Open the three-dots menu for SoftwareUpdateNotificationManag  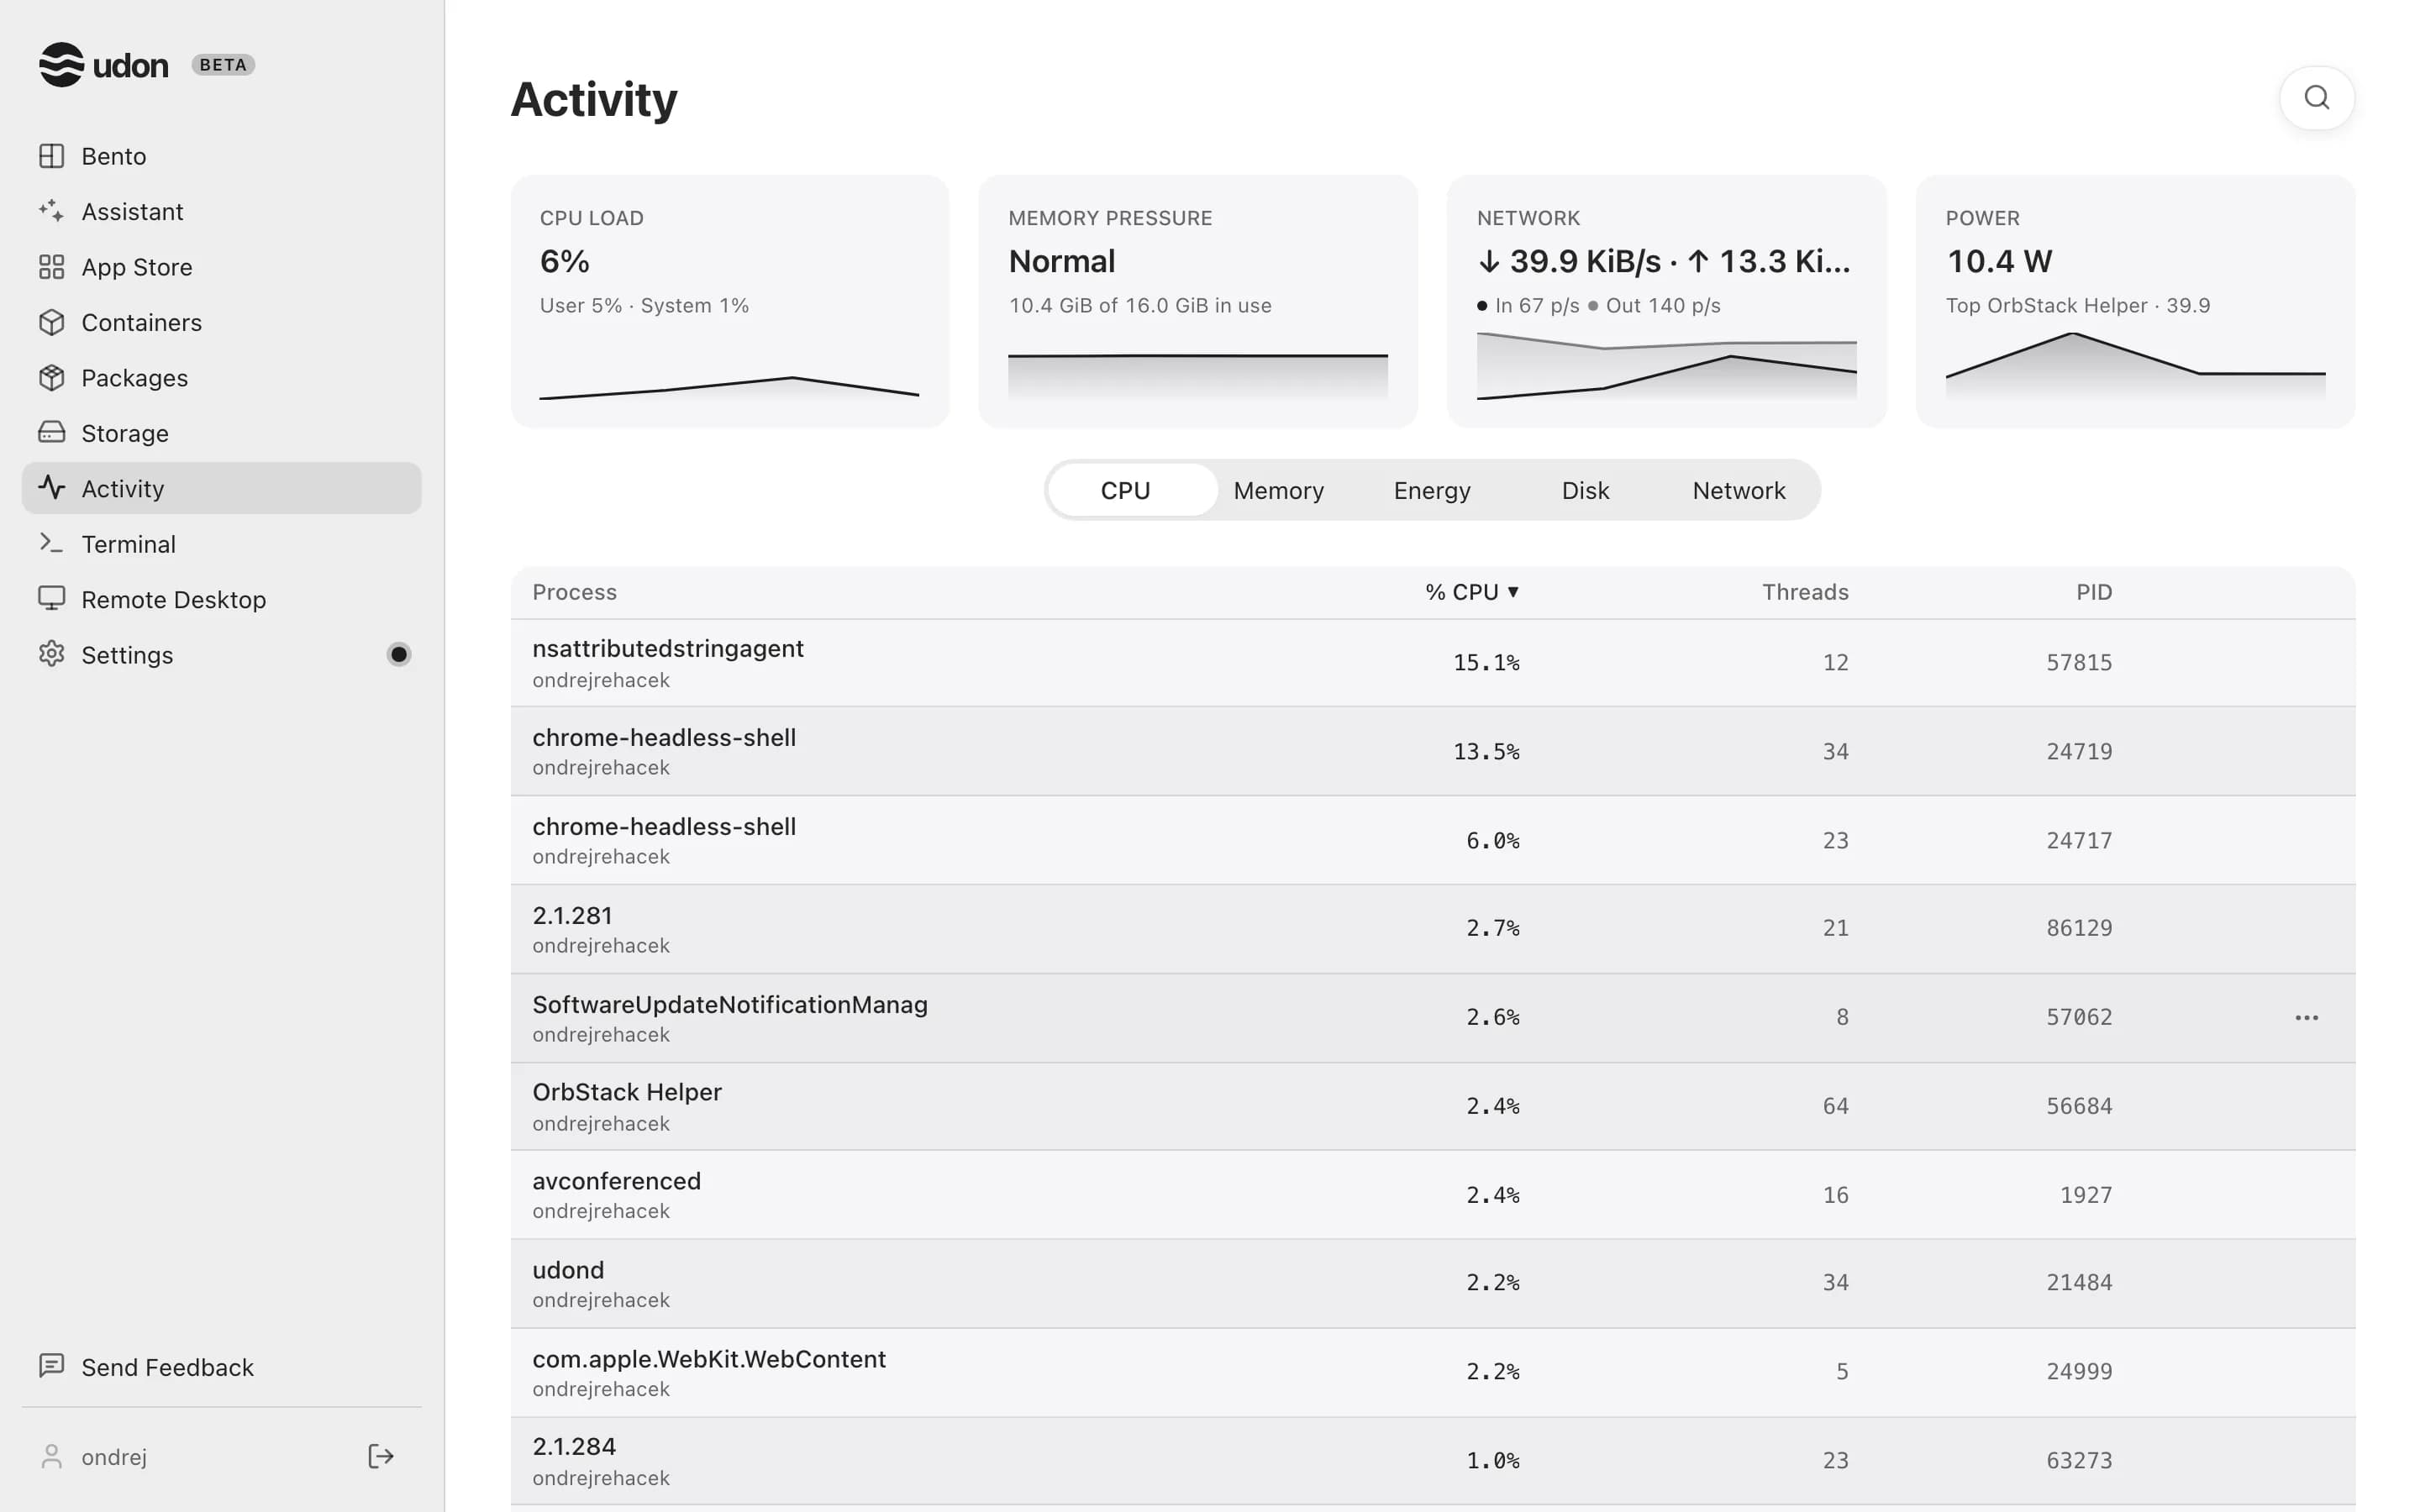pyautogui.click(x=2306, y=1017)
